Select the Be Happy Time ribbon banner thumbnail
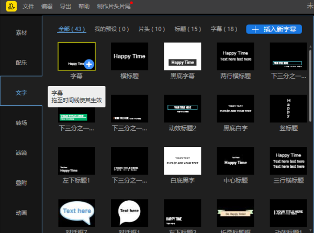The image size is (314, 233). click(235, 213)
